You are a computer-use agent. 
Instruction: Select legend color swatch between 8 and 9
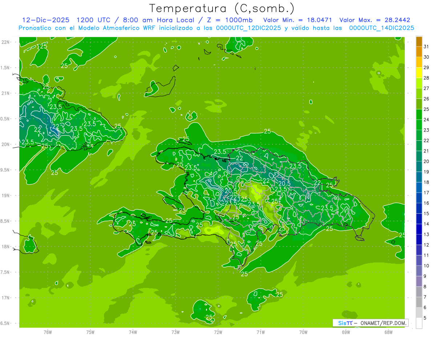pos(419,281)
